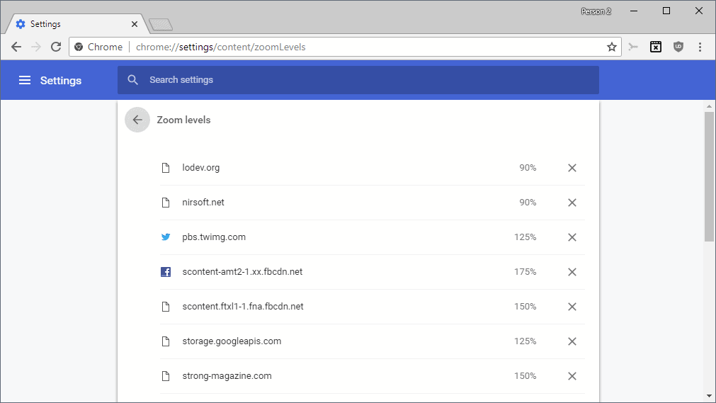Click the page's vertical scrollbar thumb
The image size is (716, 403).
coord(709,177)
